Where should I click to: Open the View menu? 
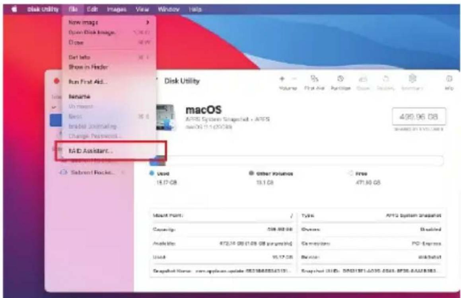pos(142,9)
